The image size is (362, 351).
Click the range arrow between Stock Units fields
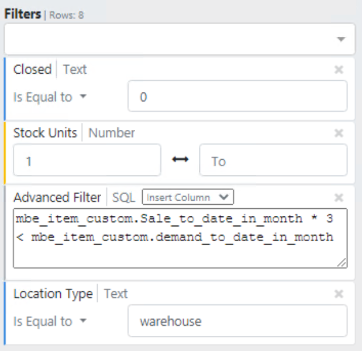point(180,160)
